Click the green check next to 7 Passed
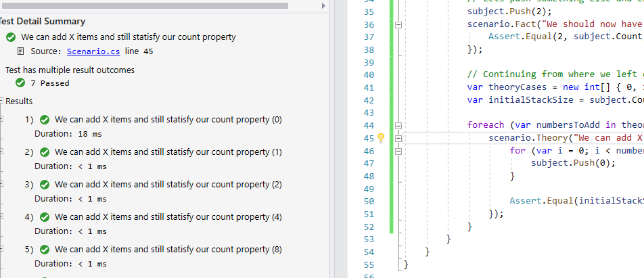This screenshot has height=278, width=644. pos(20,83)
